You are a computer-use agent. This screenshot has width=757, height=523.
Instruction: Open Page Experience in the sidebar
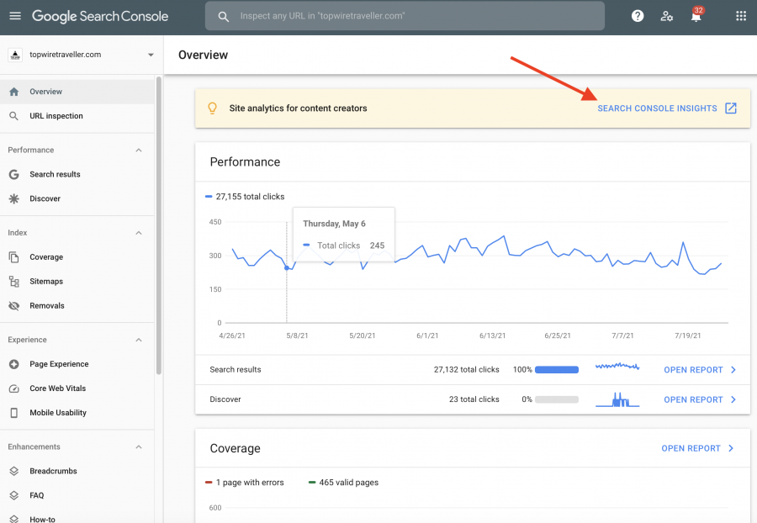[77, 364]
